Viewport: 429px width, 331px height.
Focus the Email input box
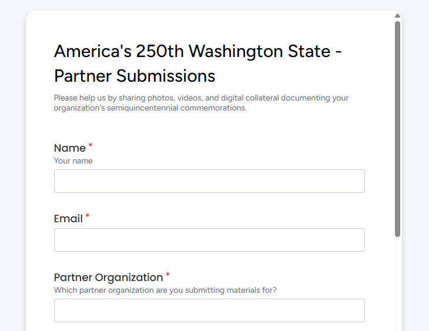tap(209, 240)
